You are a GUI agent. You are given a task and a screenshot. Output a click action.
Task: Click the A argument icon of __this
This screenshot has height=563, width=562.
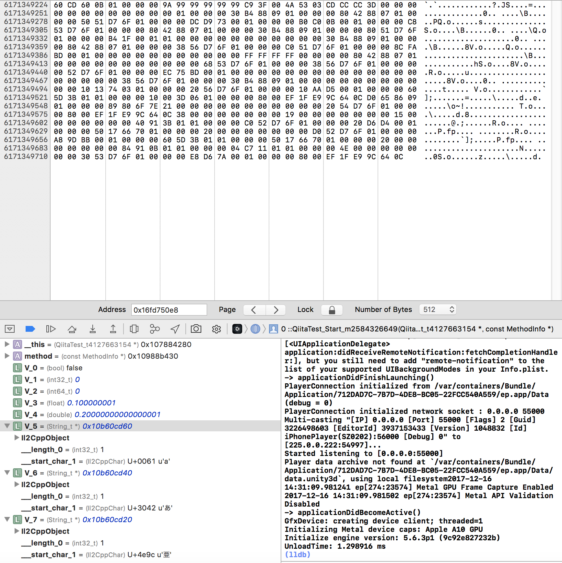18,344
